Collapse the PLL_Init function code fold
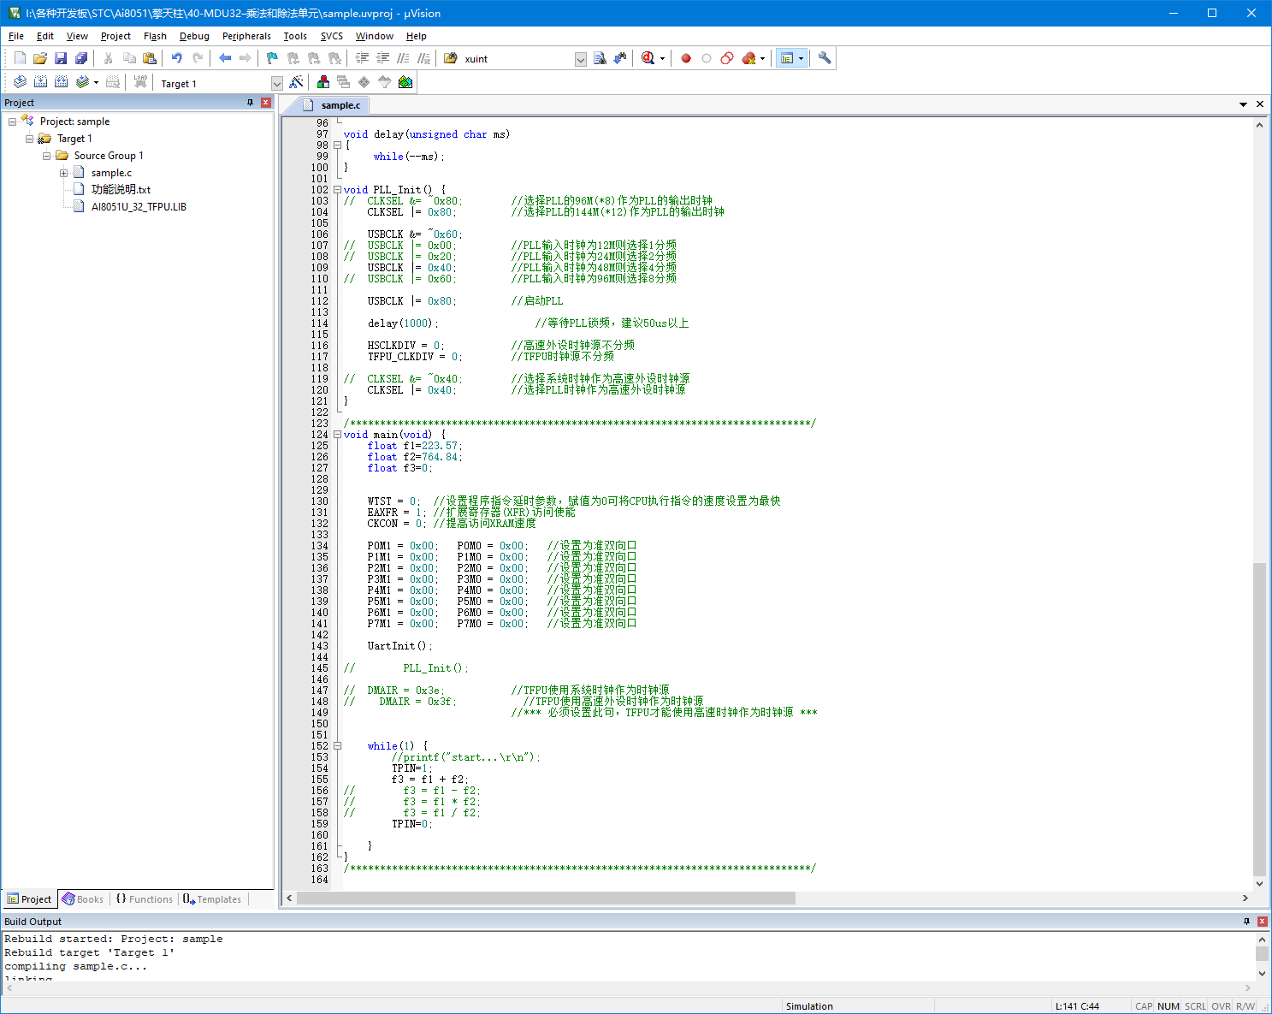This screenshot has width=1272, height=1014. coord(337,190)
